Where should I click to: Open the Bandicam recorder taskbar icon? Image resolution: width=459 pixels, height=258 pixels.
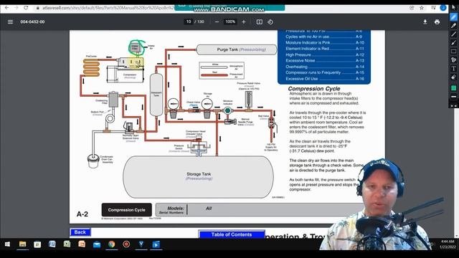pos(126,244)
